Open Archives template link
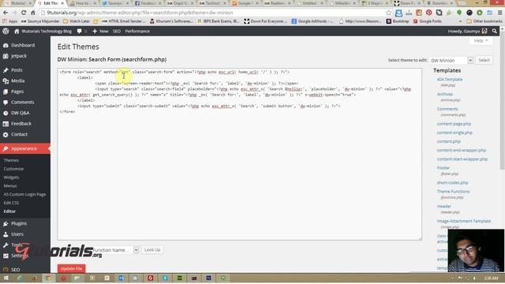 point(445,94)
